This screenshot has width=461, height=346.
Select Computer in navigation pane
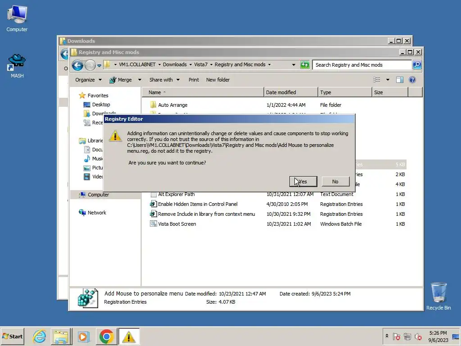point(98,195)
